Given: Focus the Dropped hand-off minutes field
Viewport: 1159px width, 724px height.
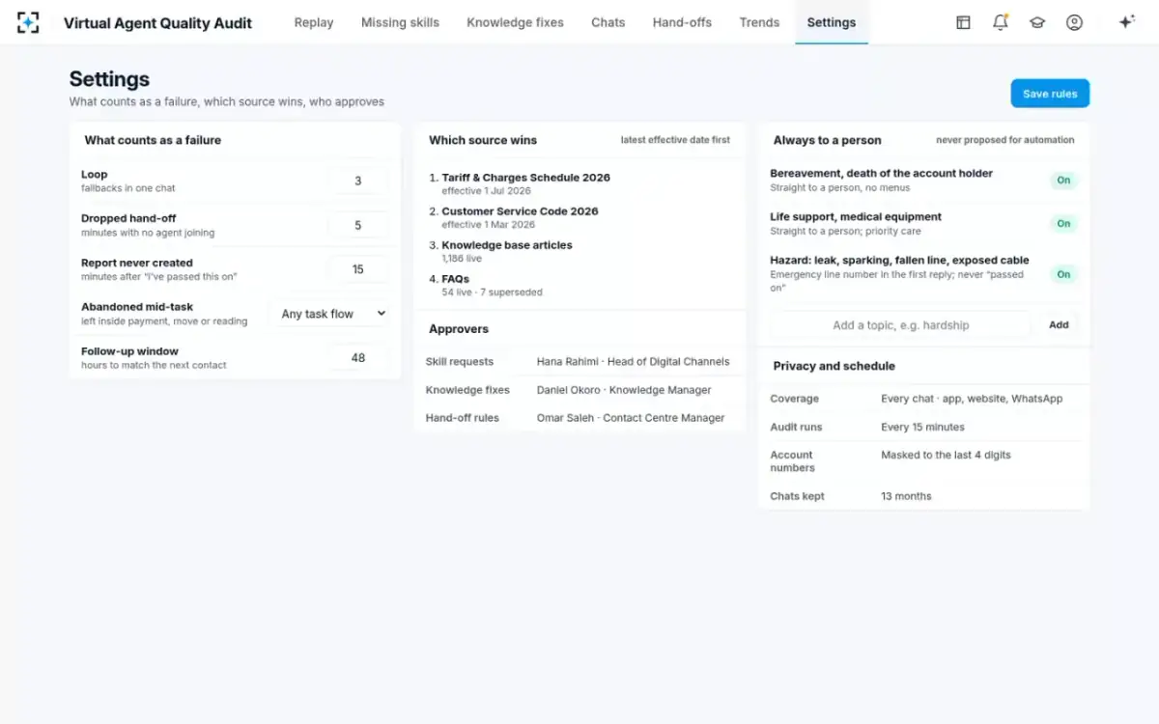Looking at the screenshot, I should [x=358, y=225].
